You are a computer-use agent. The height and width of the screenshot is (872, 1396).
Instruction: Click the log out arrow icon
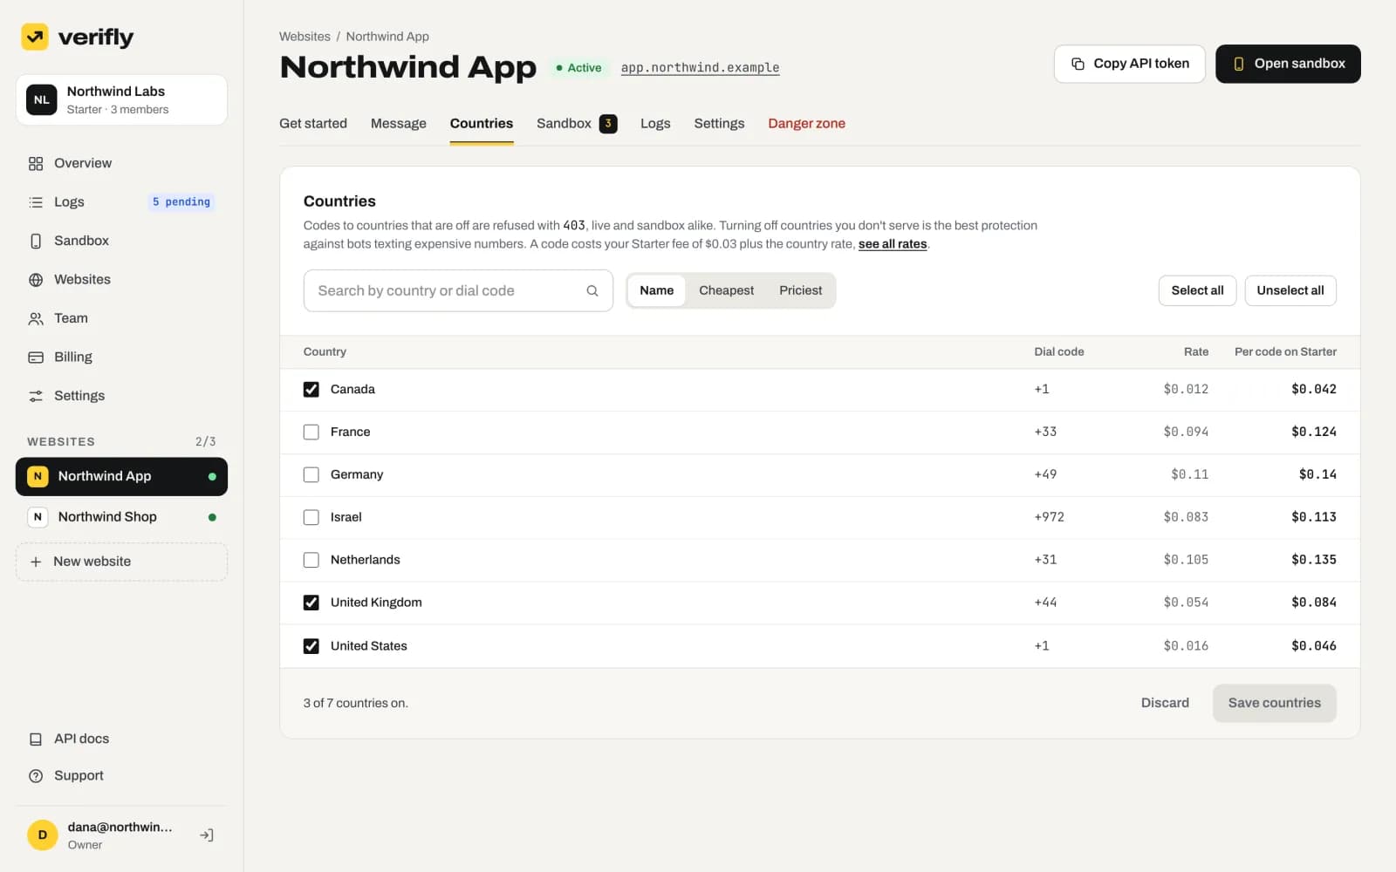207,835
